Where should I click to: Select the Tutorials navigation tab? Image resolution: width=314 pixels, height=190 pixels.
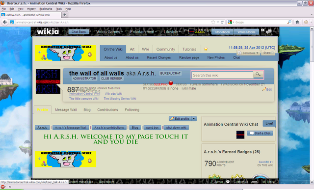[x=189, y=49]
